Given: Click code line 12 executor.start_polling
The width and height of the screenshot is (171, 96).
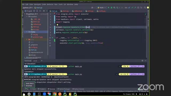Looking at the screenshot, I should pyautogui.click(x=81, y=43).
